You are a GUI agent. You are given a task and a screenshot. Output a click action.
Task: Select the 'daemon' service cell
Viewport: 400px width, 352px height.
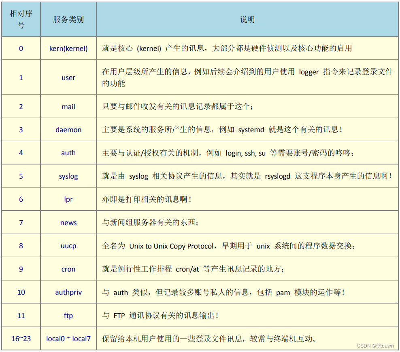pos(68,130)
